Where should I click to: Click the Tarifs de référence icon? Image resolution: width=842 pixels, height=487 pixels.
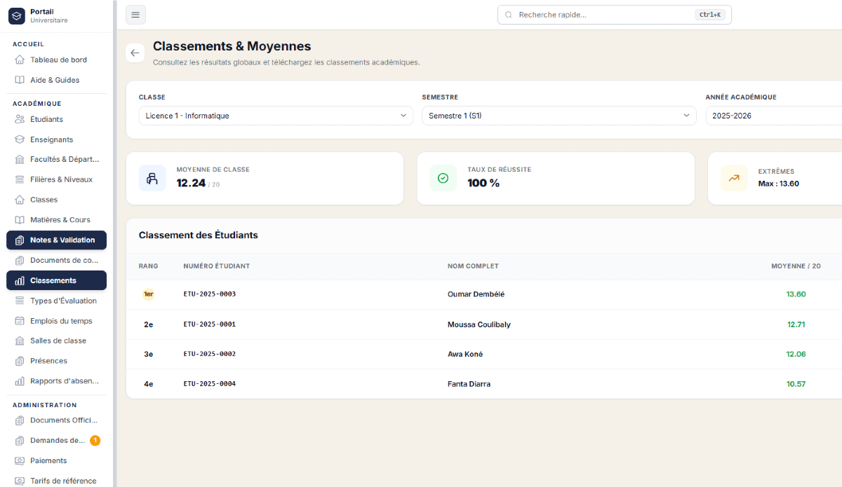point(20,481)
